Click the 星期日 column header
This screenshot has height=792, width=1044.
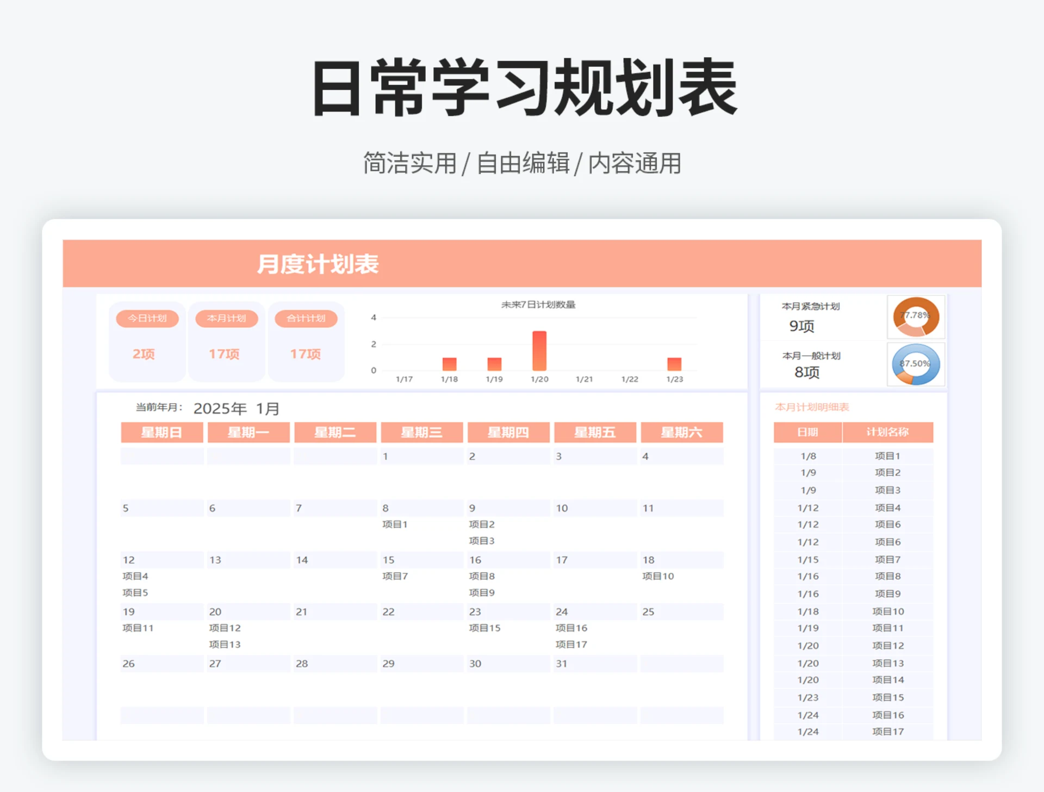point(161,432)
